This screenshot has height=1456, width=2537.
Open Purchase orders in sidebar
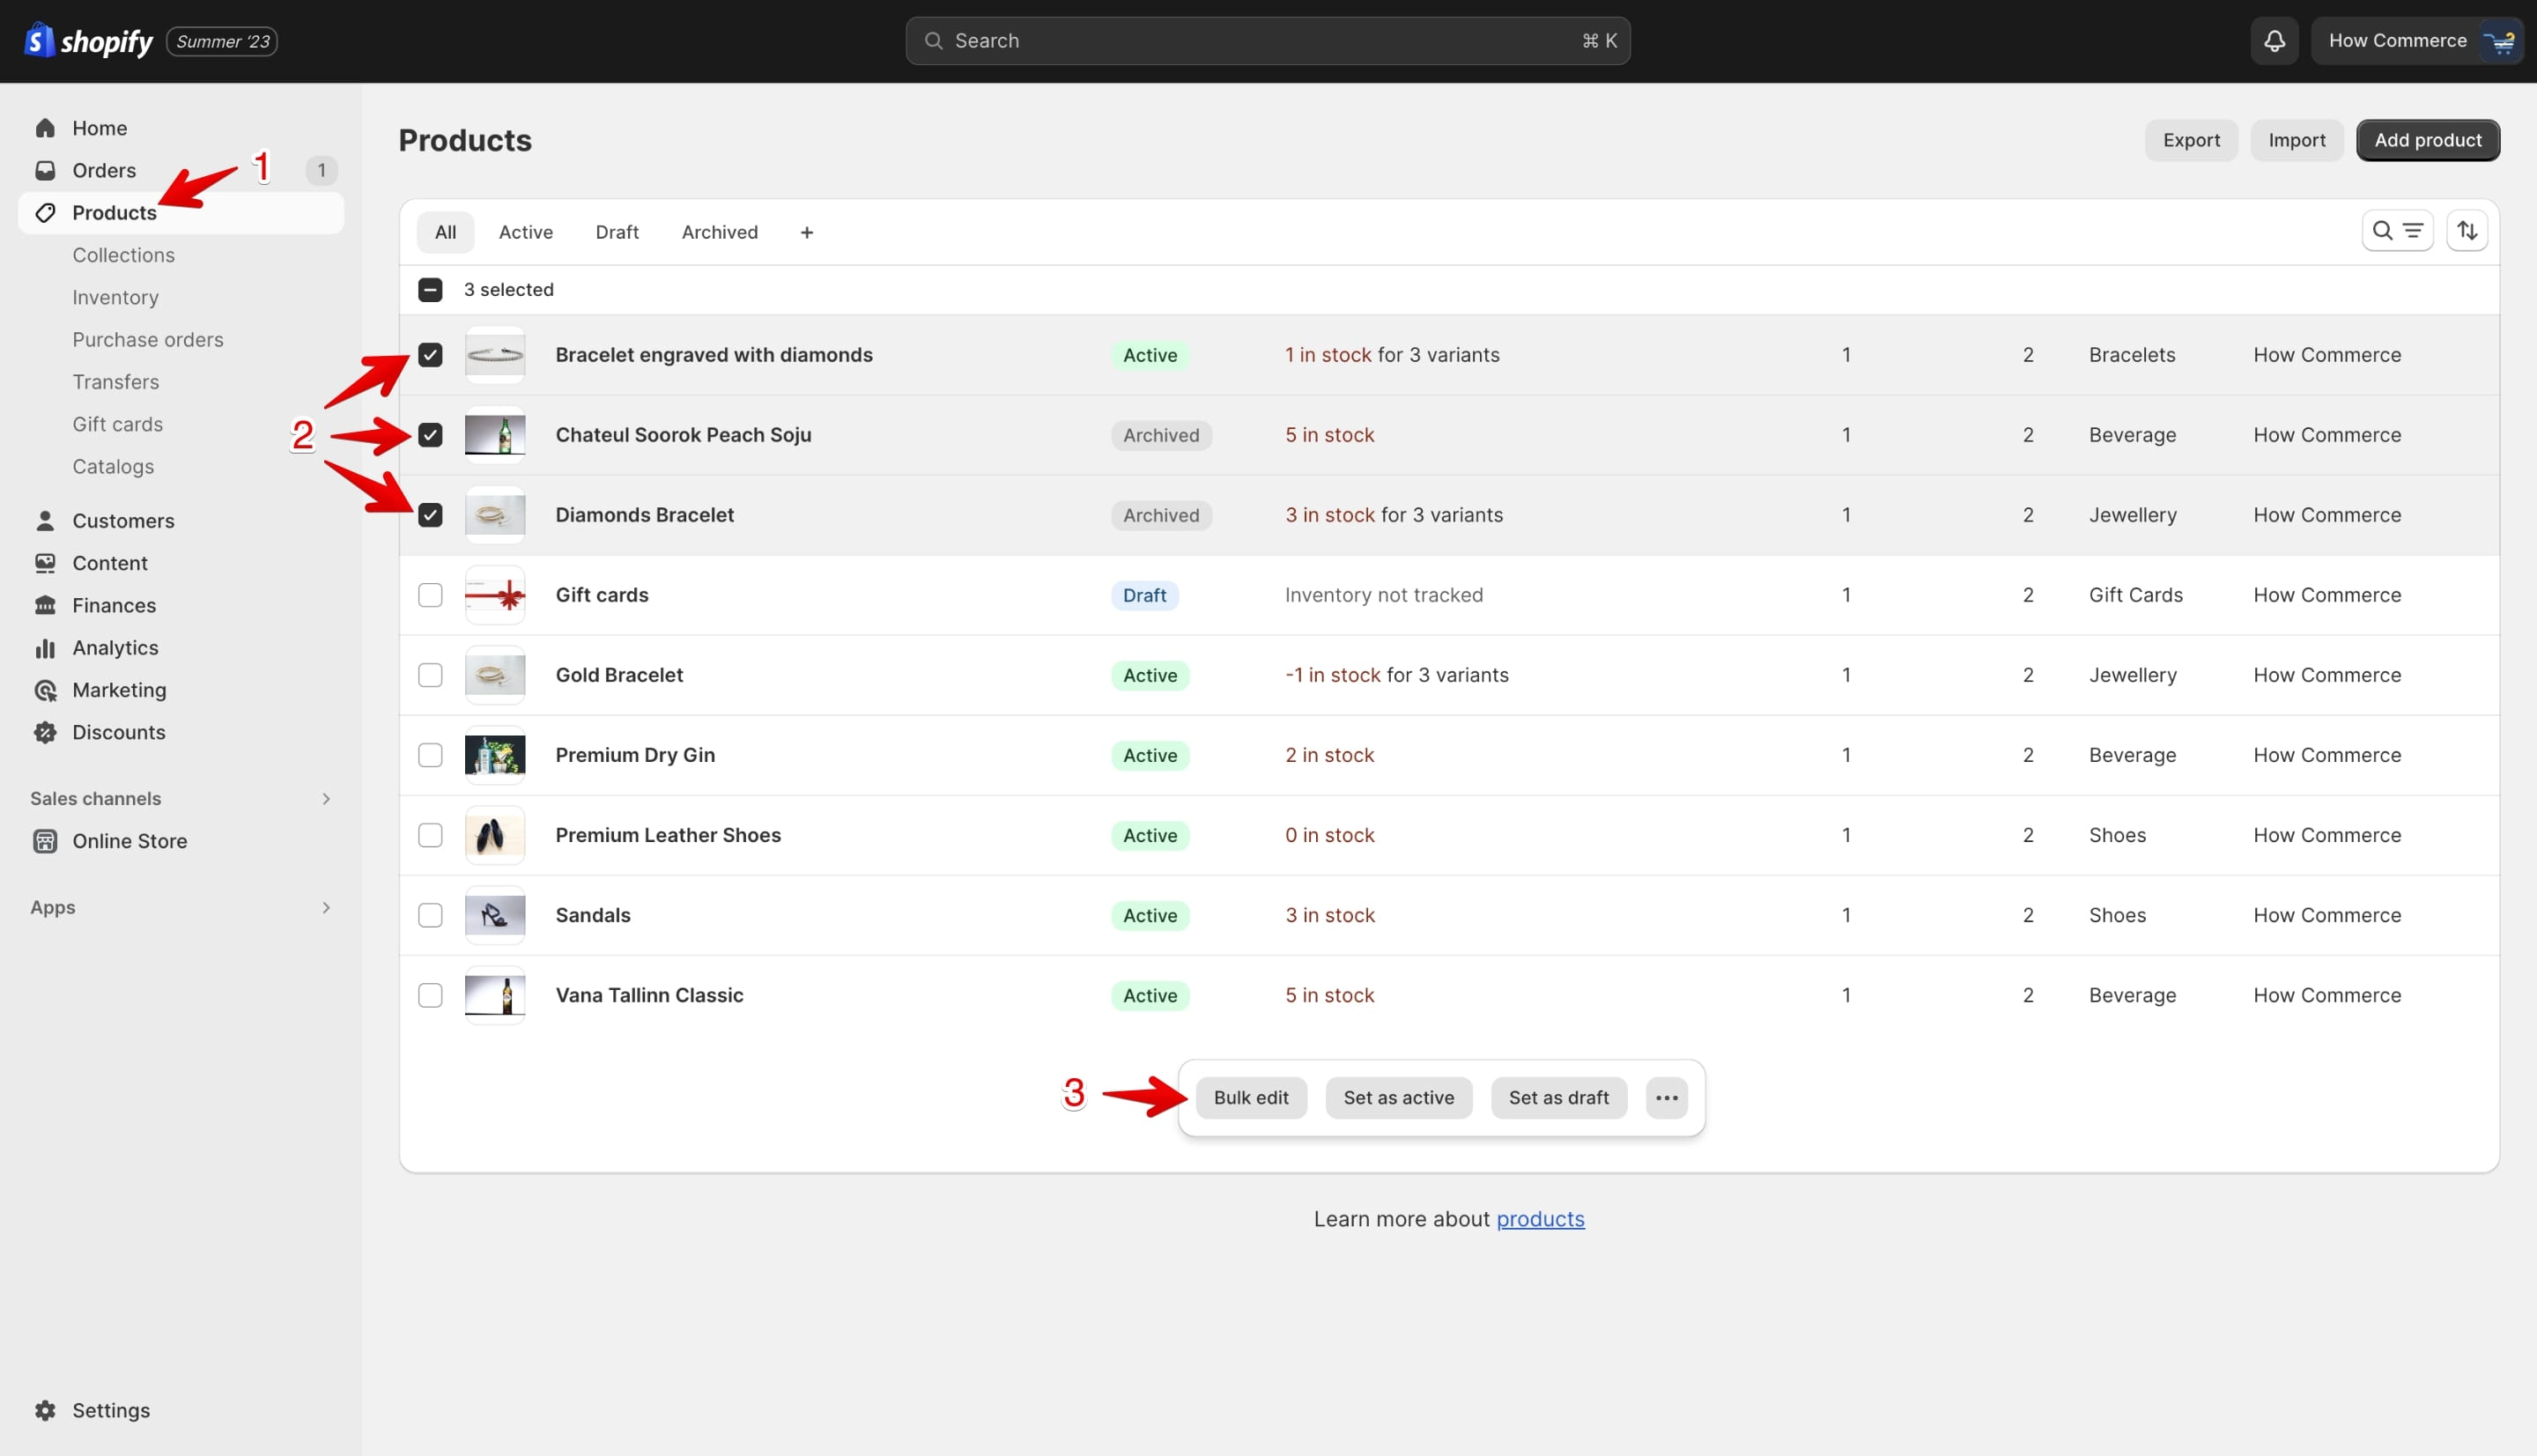point(148,340)
